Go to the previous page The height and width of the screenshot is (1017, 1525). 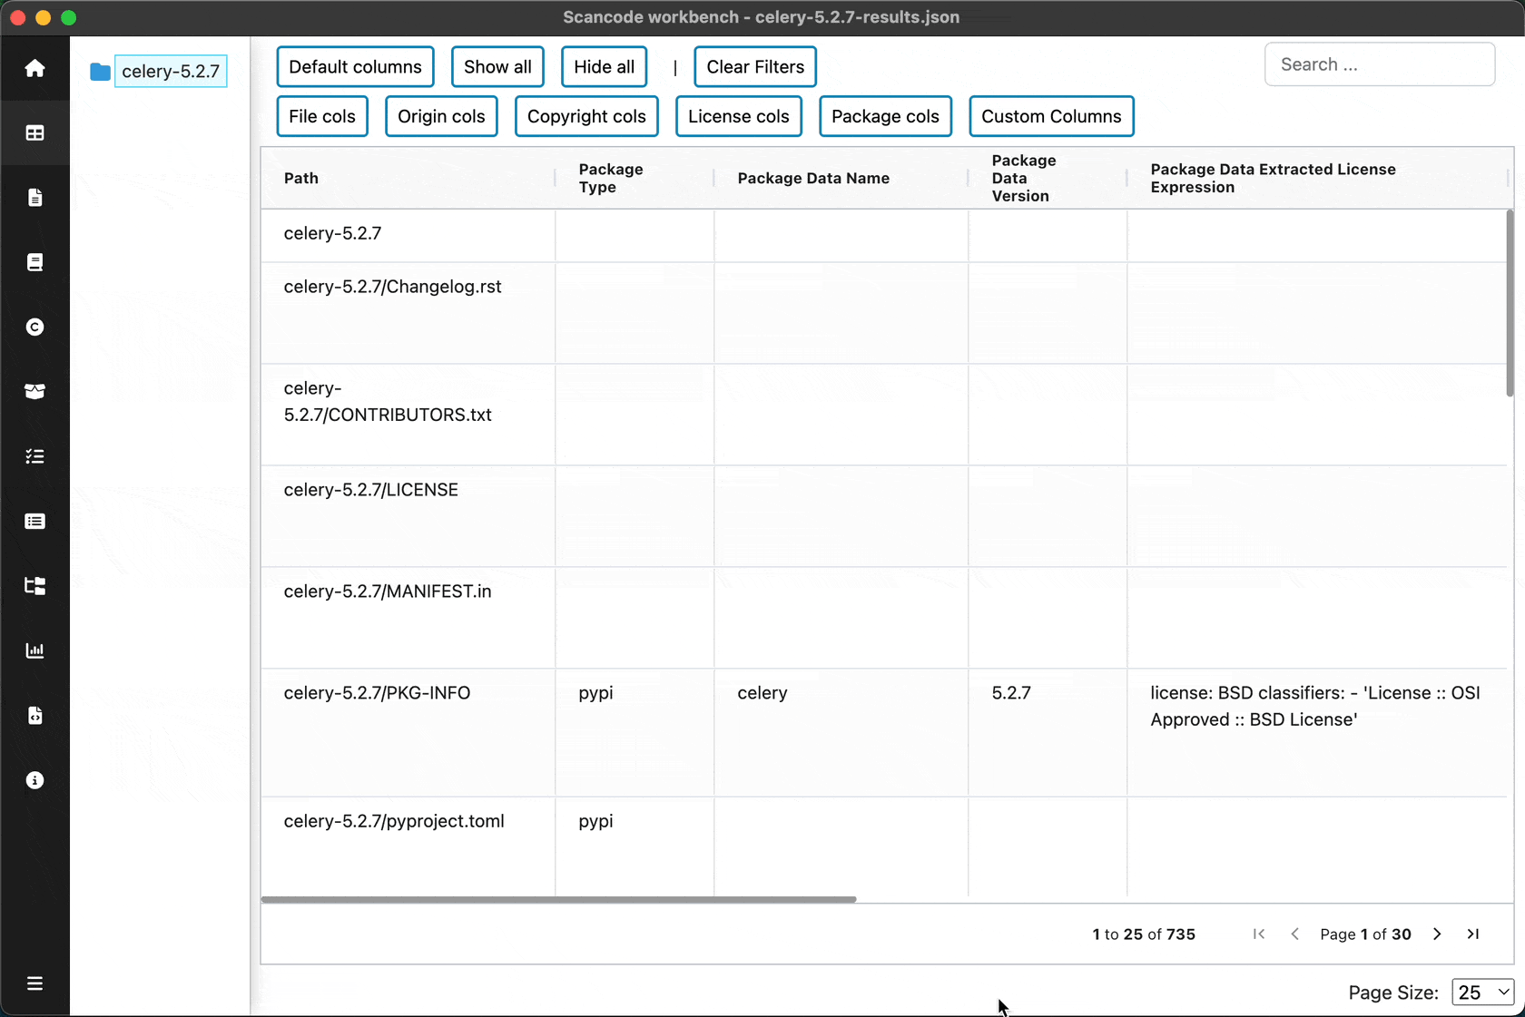[x=1295, y=934]
